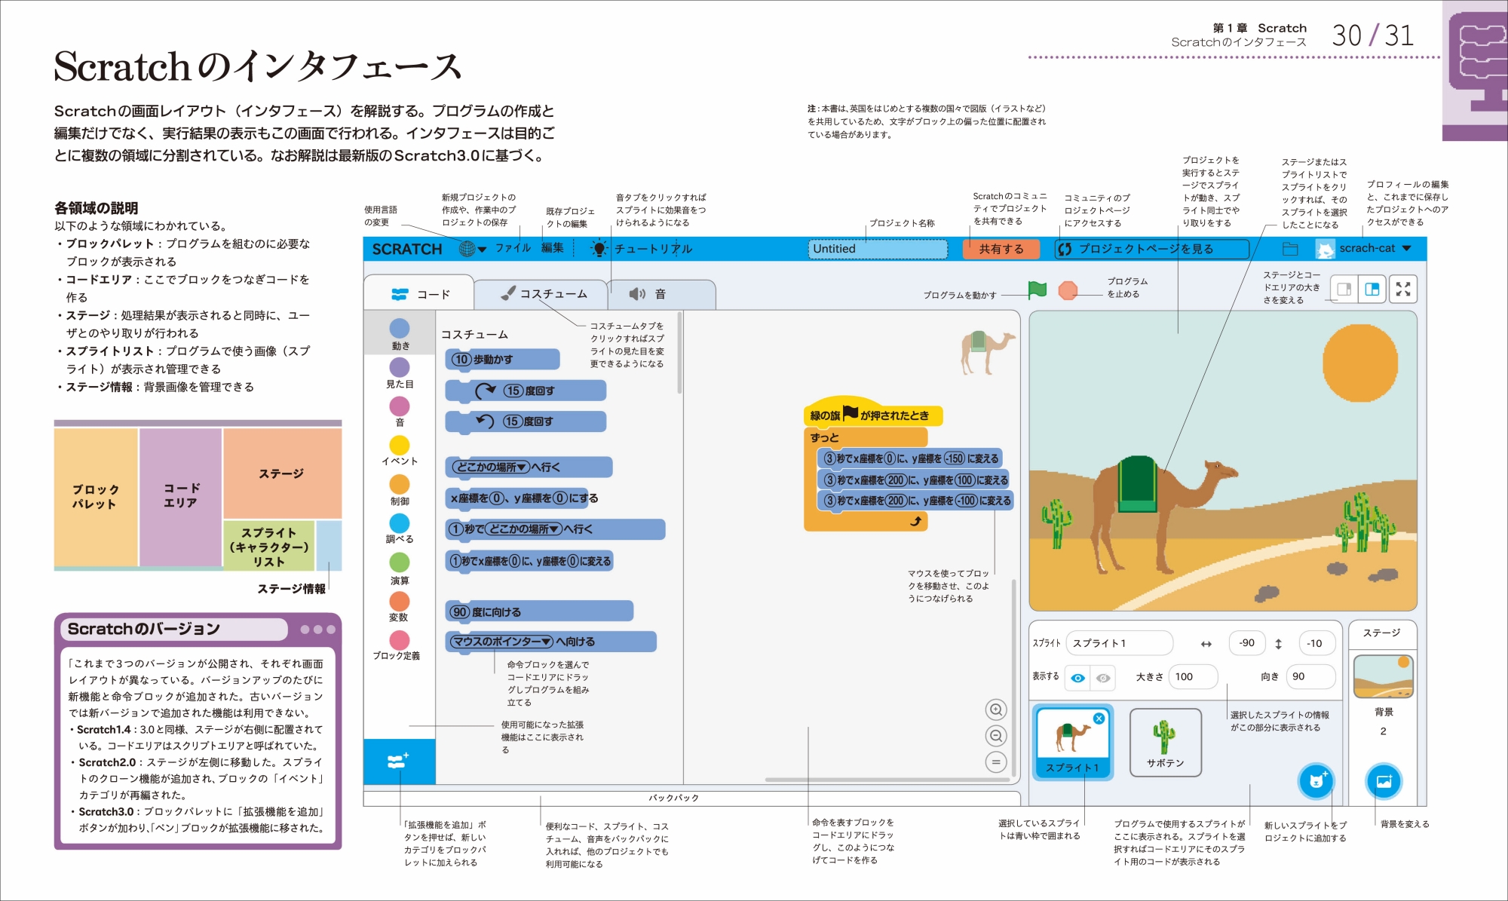Open the ファイル menu
1508x901 pixels.
[x=513, y=248]
